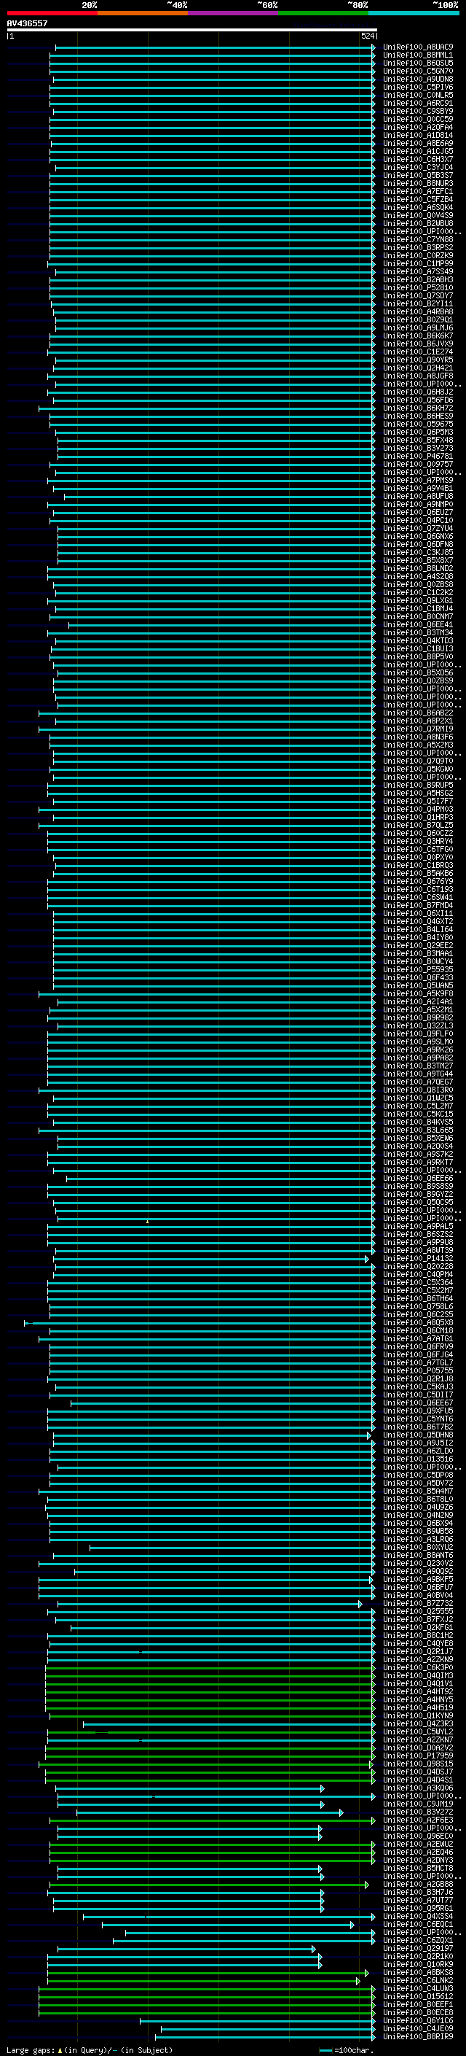Click hit label UniRef100_A8Q5X8
Screen dimensions: 466x2056
point(417,1322)
